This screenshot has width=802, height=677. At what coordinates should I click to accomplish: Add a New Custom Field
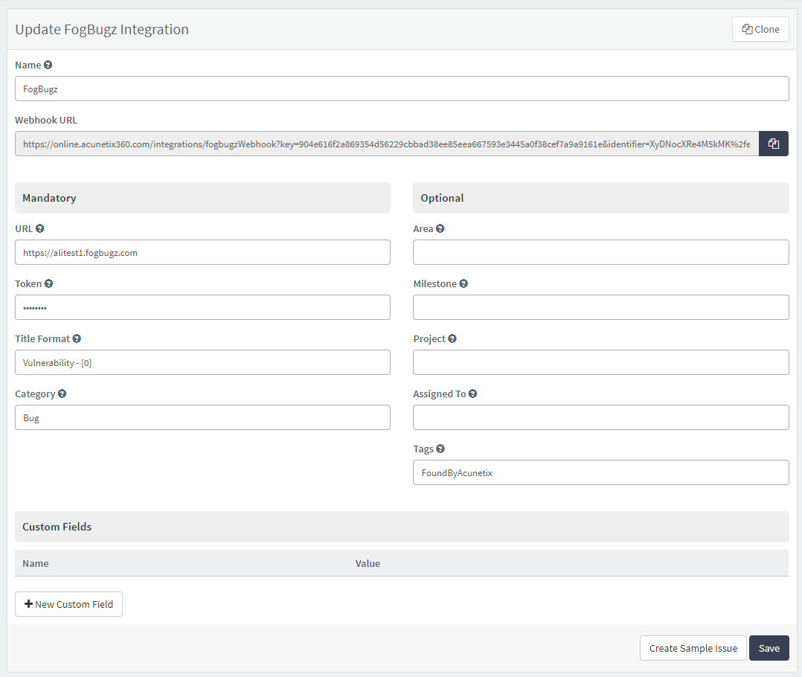[68, 604]
